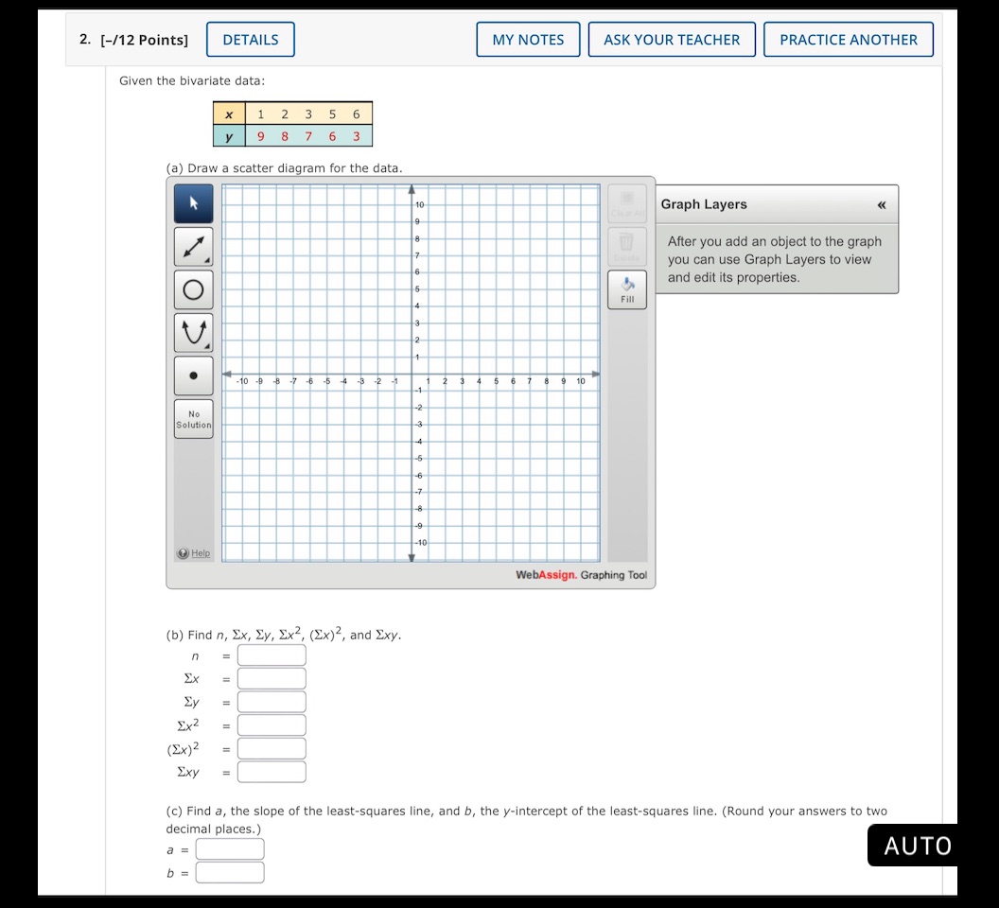Click the Σx input field

272,678
